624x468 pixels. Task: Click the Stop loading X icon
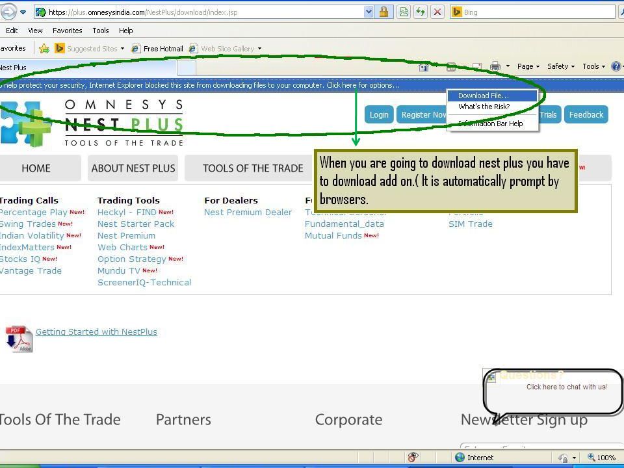(x=437, y=12)
